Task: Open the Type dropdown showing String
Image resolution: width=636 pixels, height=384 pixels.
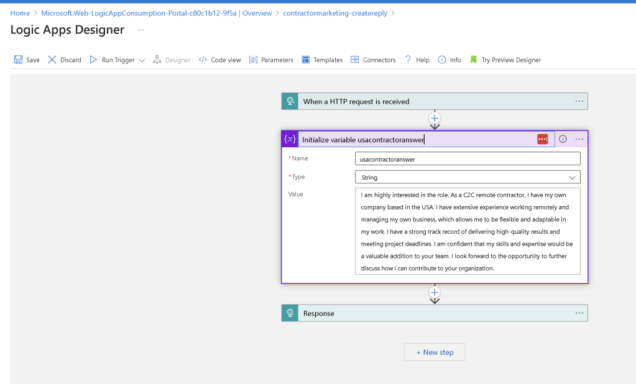Action: pos(468,177)
